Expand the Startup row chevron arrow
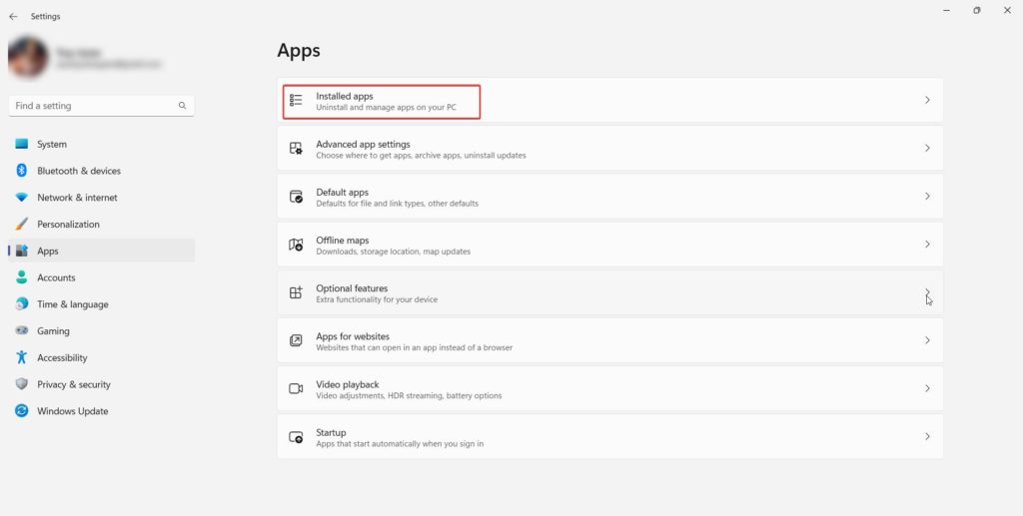Viewport: 1023px width, 516px height. pos(927,437)
